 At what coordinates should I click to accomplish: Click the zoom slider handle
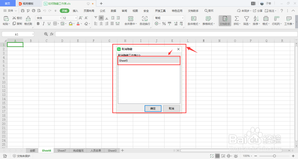click(274, 156)
